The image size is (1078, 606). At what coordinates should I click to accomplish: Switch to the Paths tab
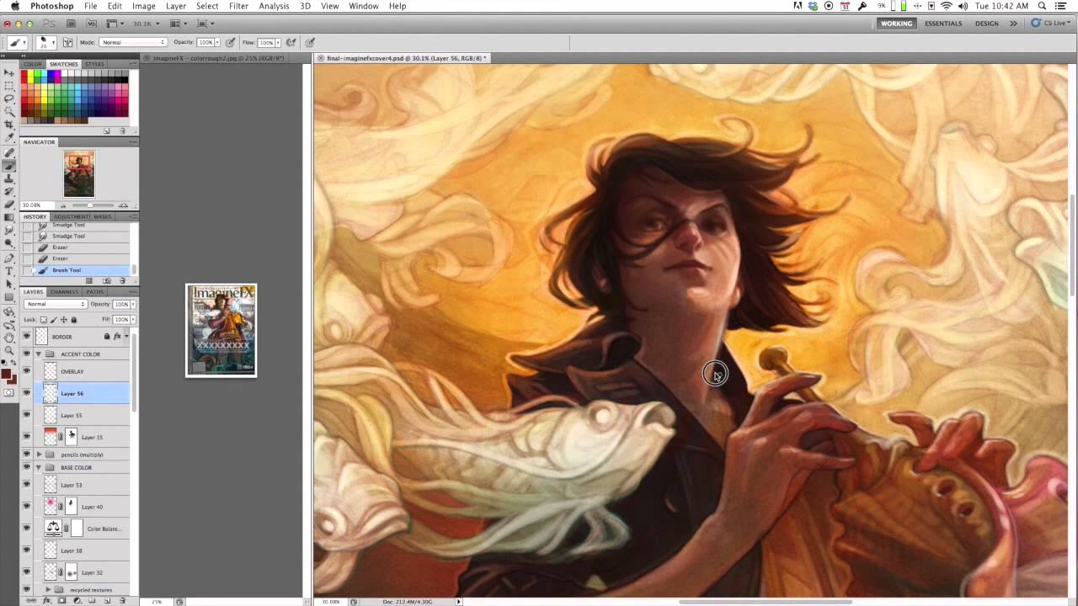95,292
